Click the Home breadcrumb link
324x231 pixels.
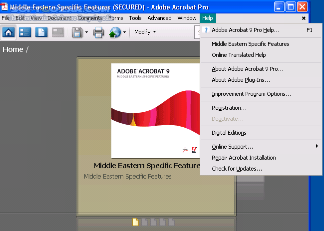click(13, 49)
